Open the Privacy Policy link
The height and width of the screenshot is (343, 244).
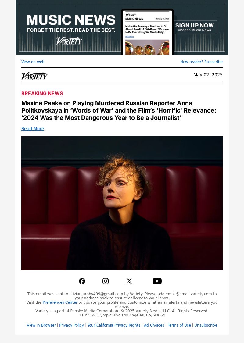click(71, 325)
